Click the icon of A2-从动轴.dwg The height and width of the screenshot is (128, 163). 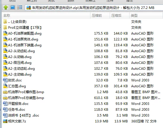pos(5,57)
